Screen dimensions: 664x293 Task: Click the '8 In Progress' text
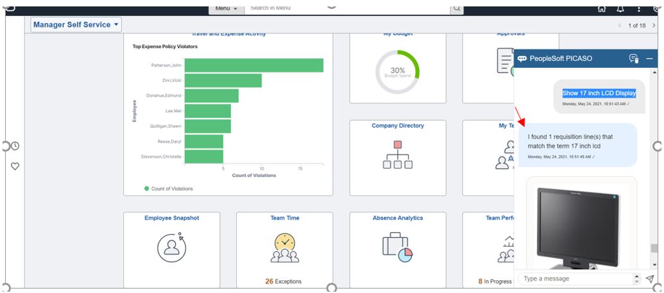pyautogui.click(x=495, y=281)
